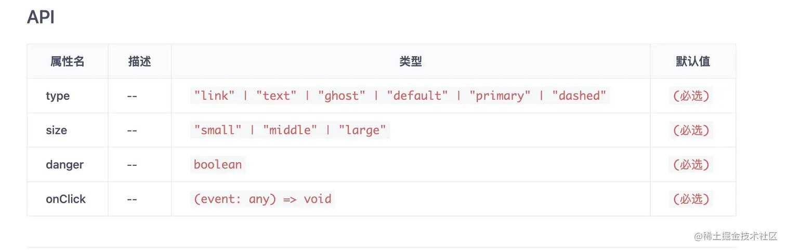Click (必选) in the danger row
Screen dimensions: 786x250
691,165
